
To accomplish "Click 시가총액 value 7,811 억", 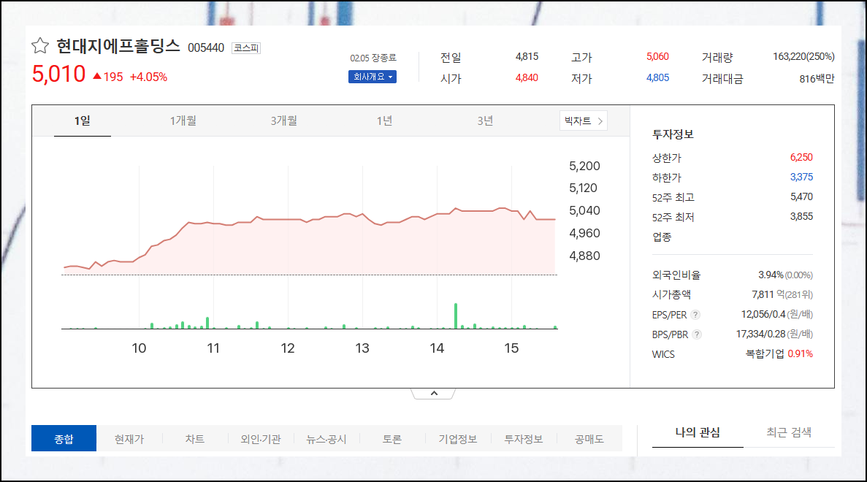I will tap(768, 294).
